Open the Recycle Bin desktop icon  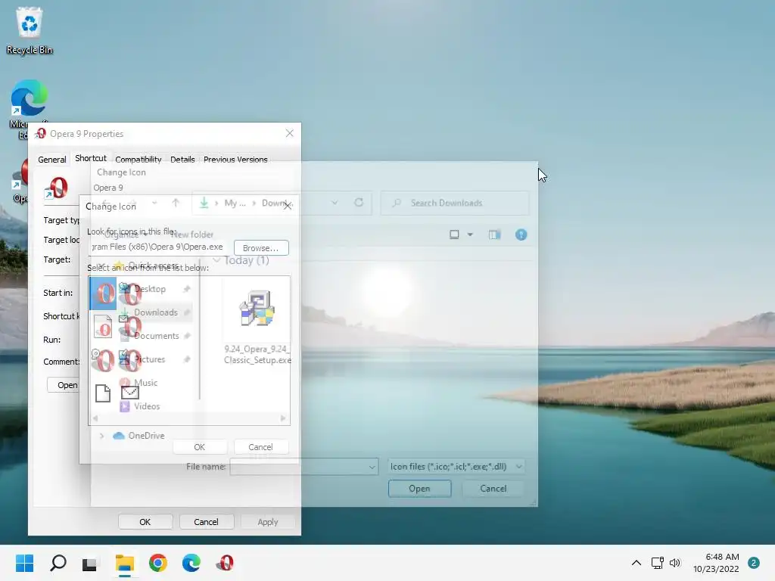pyautogui.click(x=30, y=30)
